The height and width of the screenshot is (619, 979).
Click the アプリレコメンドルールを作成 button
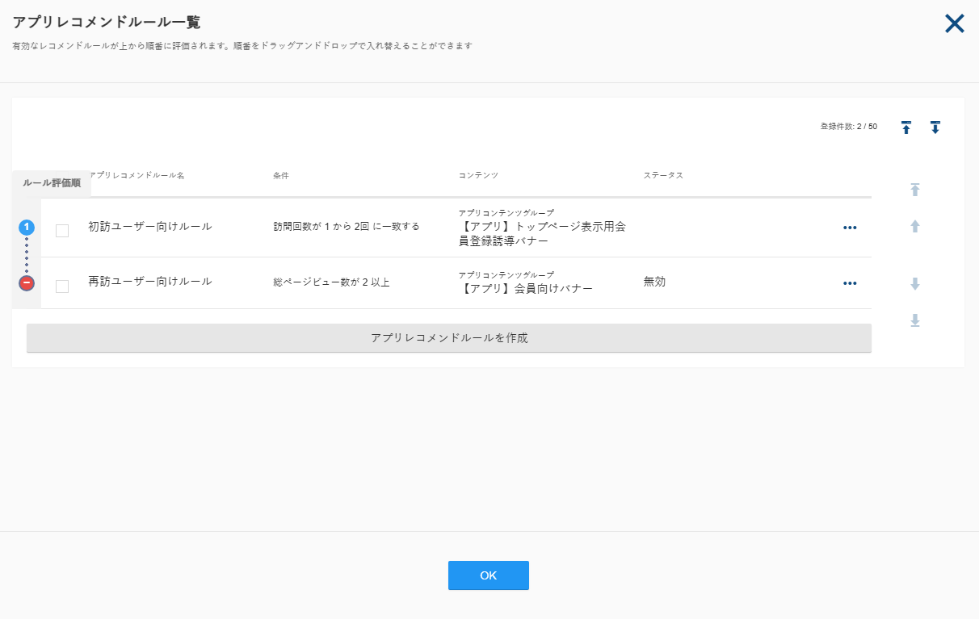[449, 338]
